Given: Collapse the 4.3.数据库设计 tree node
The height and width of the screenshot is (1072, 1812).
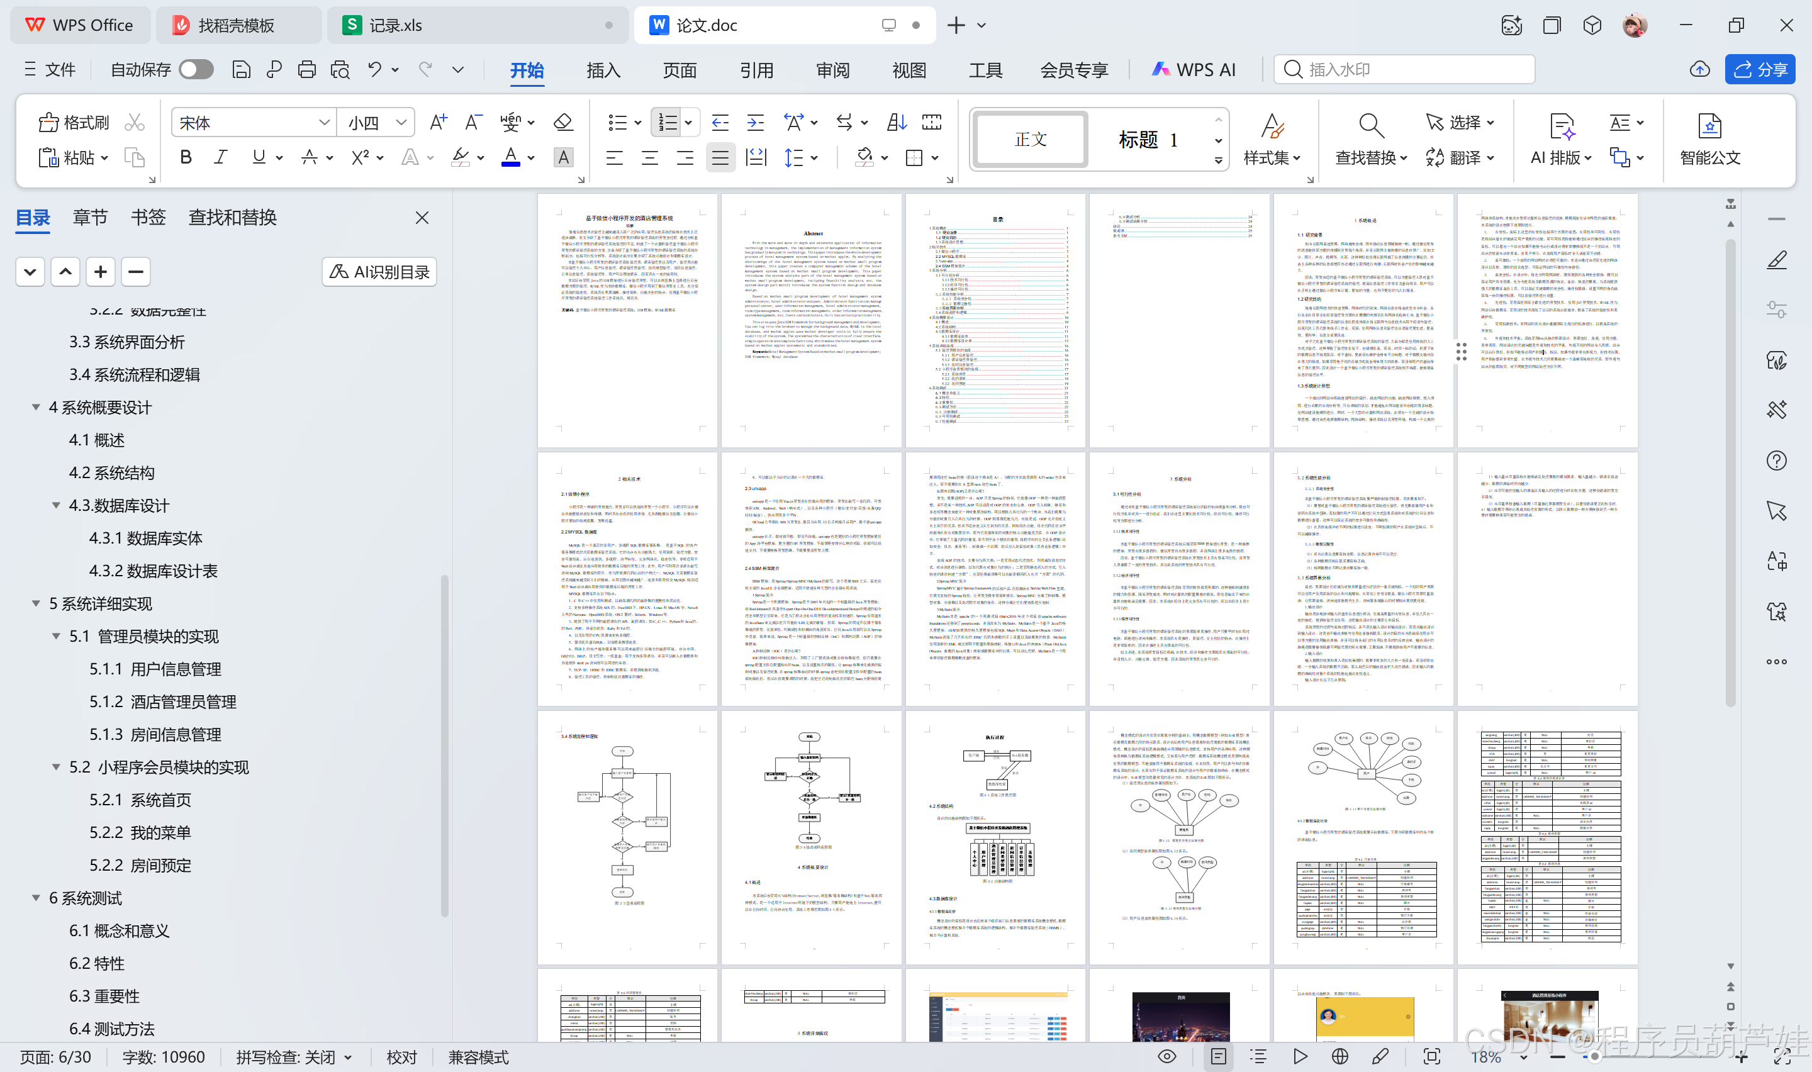Looking at the screenshot, I should tap(55, 505).
